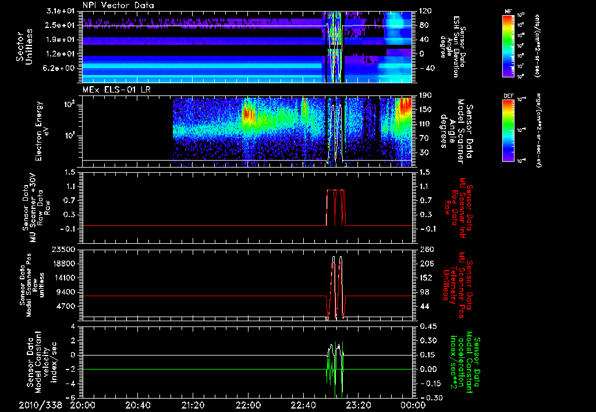Select the NF color bar legend
This screenshot has width=596, height=412.
(509, 45)
